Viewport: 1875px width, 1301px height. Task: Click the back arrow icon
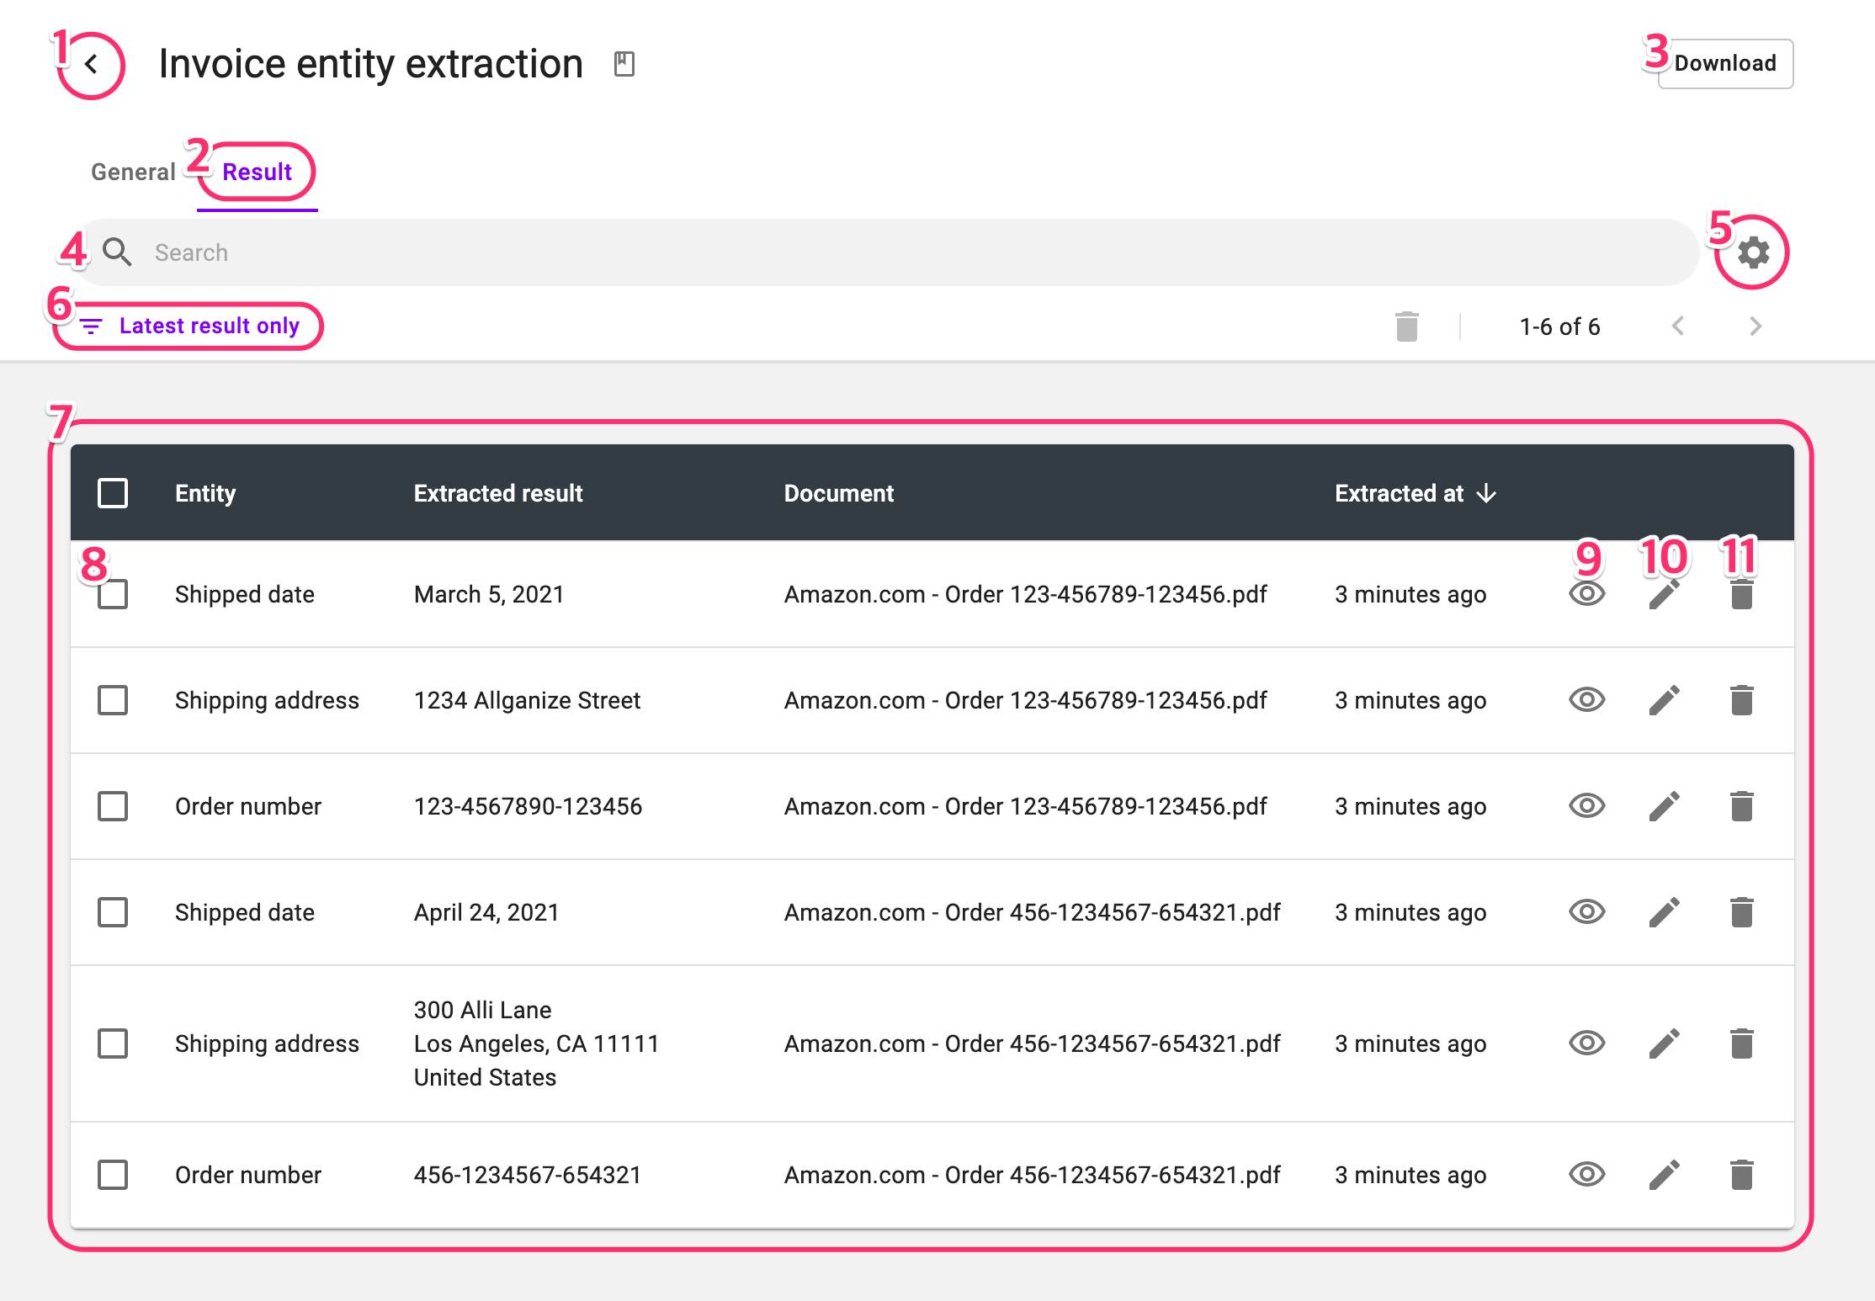click(92, 65)
